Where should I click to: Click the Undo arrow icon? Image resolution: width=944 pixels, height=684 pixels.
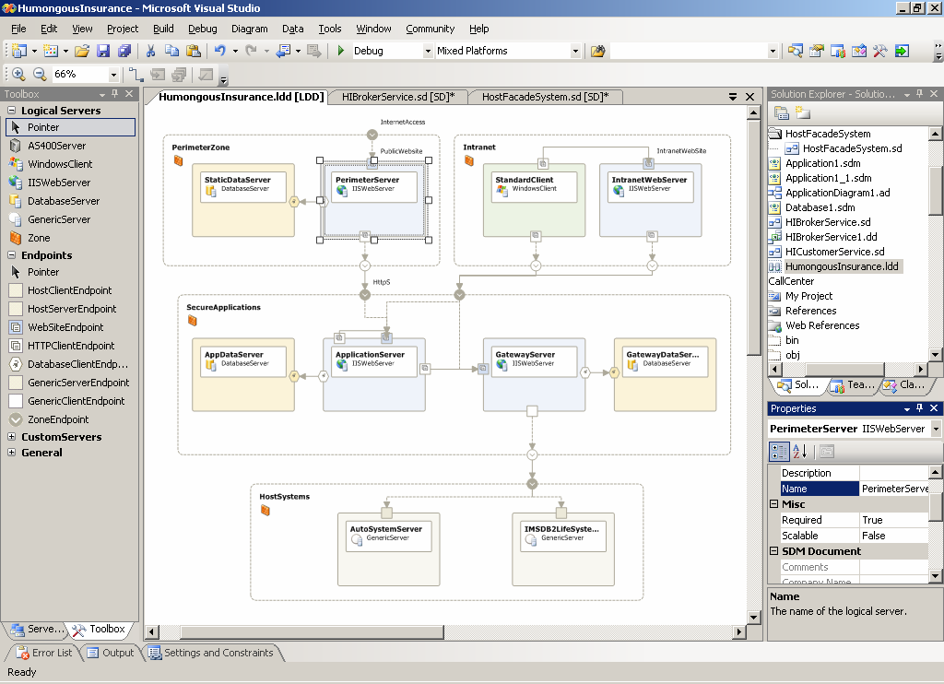219,52
